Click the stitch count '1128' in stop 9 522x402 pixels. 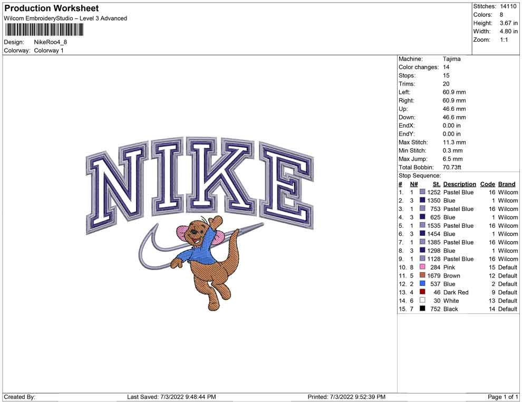pyautogui.click(x=434, y=259)
